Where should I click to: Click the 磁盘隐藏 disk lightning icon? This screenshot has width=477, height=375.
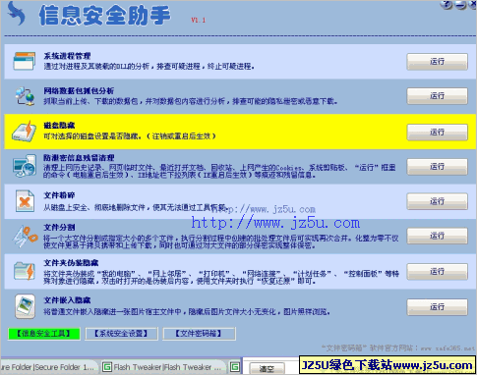[25, 132]
